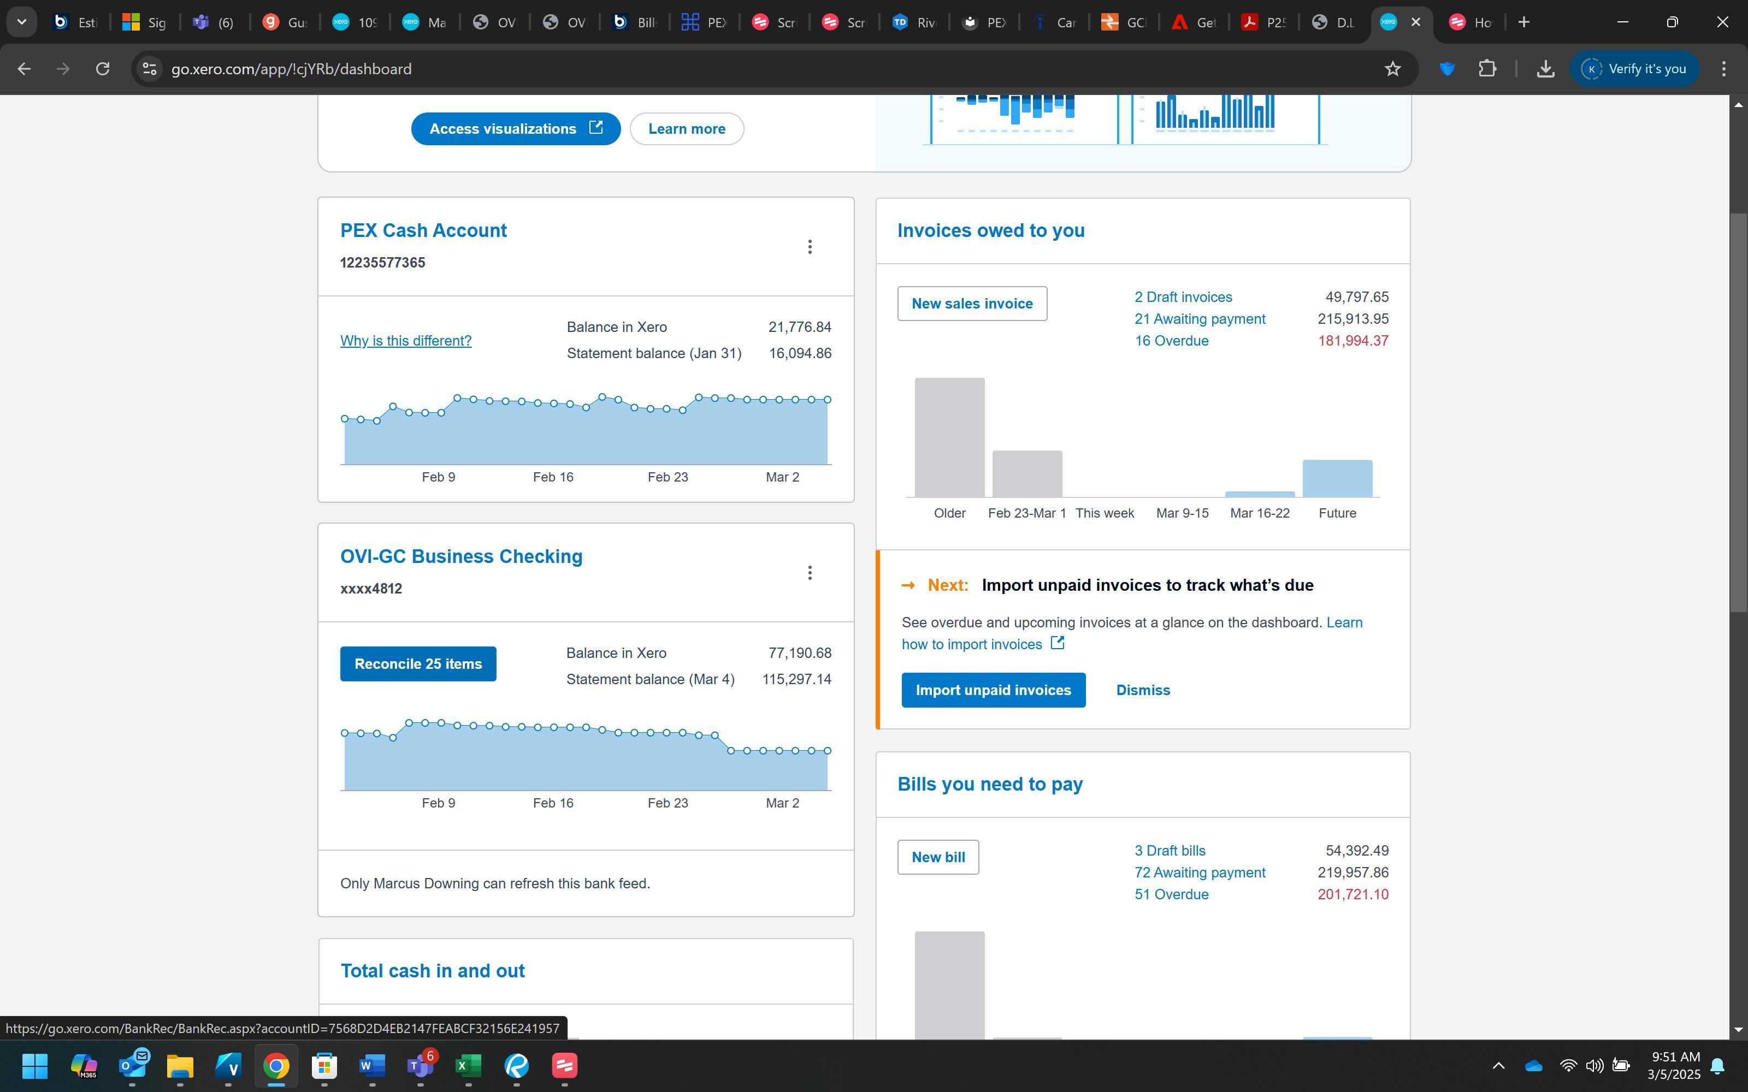Open the browser extensions puzzle icon
1748x1092 pixels.
[1486, 69]
